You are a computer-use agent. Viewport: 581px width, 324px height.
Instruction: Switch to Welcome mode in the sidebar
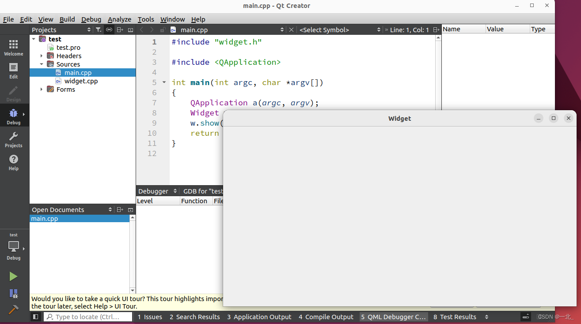pyautogui.click(x=13, y=48)
